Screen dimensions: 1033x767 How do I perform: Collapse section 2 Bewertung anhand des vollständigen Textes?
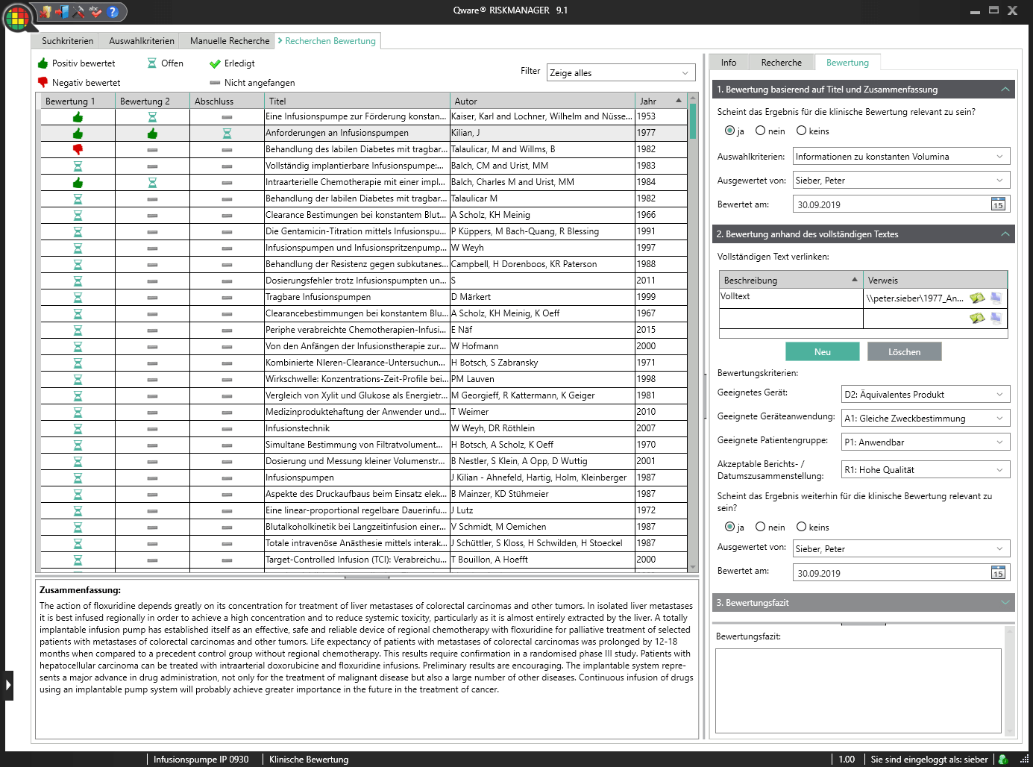click(x=1005, y=234)
